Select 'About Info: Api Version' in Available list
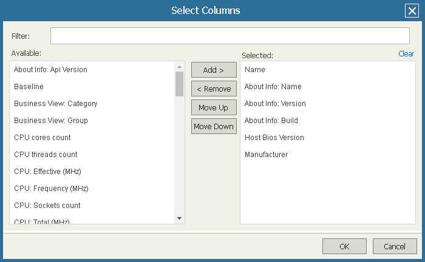The image size is (425, 262). coord(92,70)
